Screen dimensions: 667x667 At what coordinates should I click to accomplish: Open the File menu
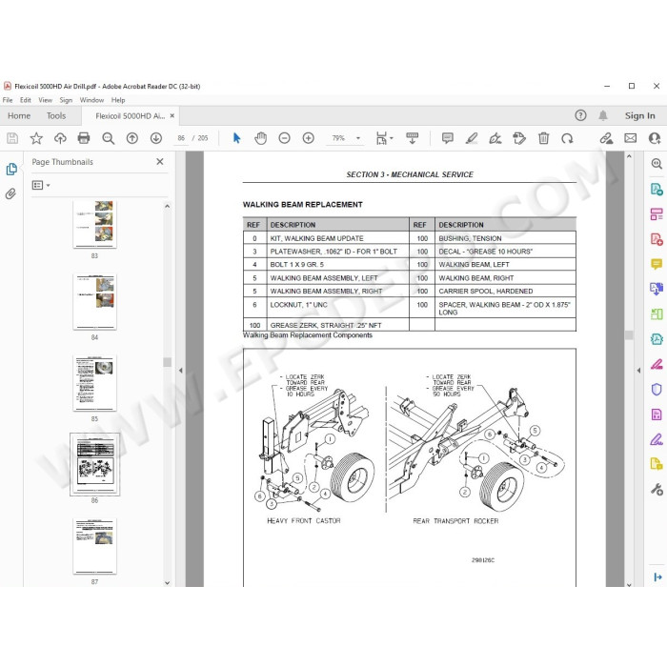[x=8, y=100]
